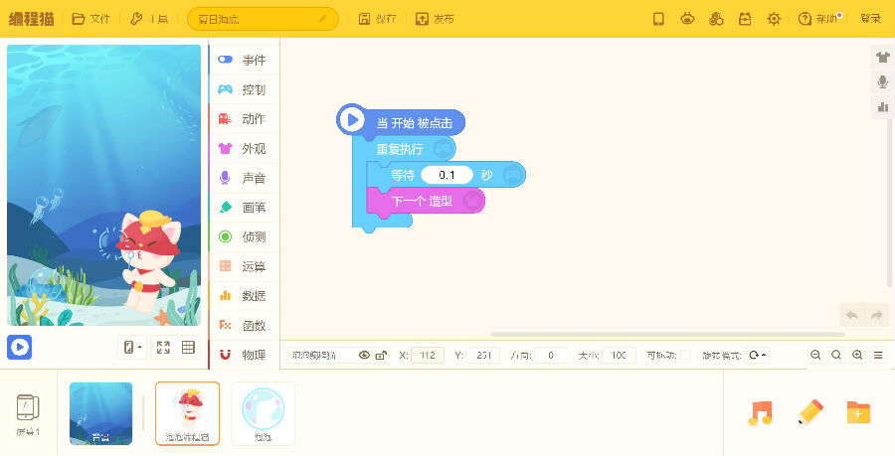Open the music library icon
This screenshot has width=895, height=456.
point(760,412)
